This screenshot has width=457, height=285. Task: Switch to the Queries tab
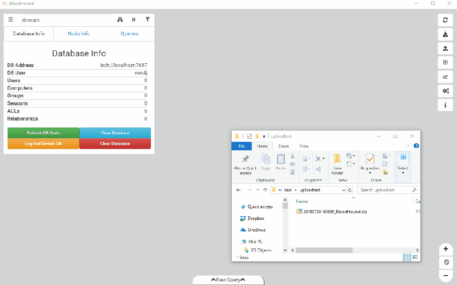(129, 33)
